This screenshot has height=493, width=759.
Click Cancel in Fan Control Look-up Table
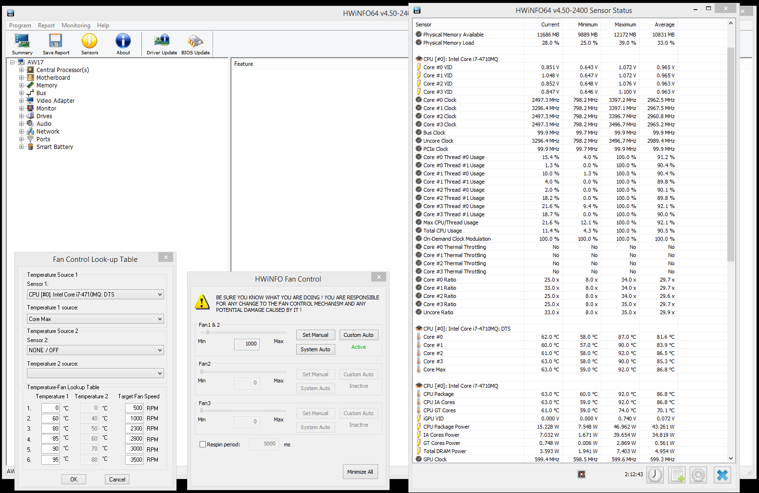pos(117,479)
